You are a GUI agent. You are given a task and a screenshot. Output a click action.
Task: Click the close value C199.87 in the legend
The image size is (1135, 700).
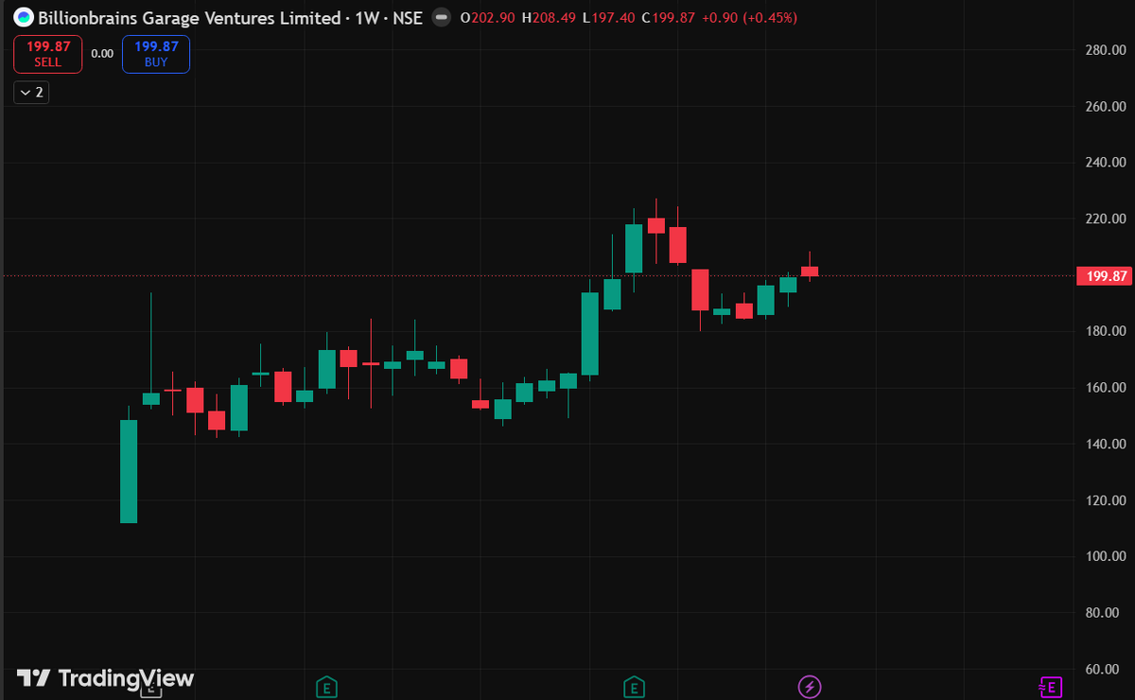pyautogui.click(x=668, y=17)
